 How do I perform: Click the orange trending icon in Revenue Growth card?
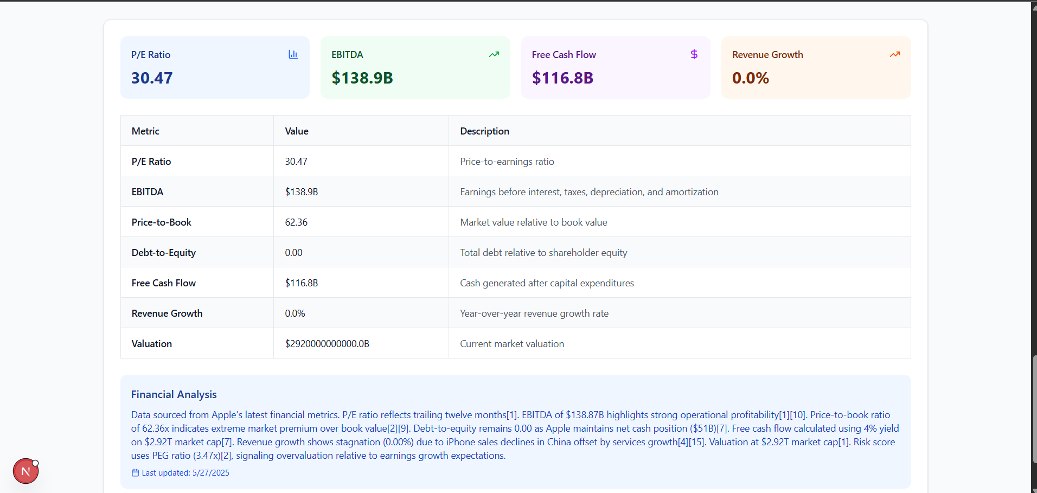(894, 54)
